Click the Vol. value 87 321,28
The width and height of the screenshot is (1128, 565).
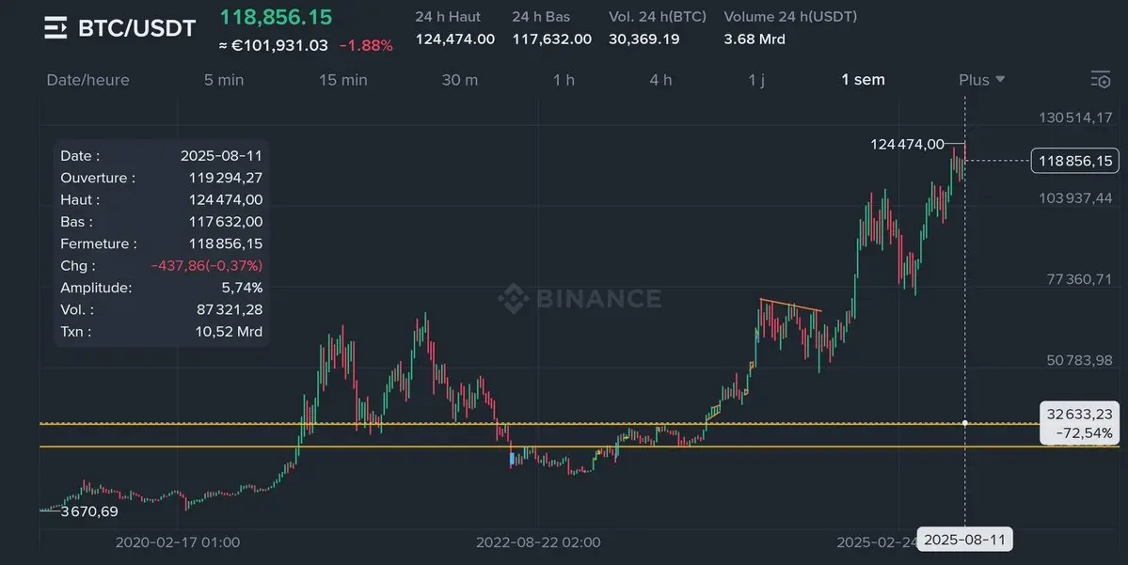coord(229,310)
